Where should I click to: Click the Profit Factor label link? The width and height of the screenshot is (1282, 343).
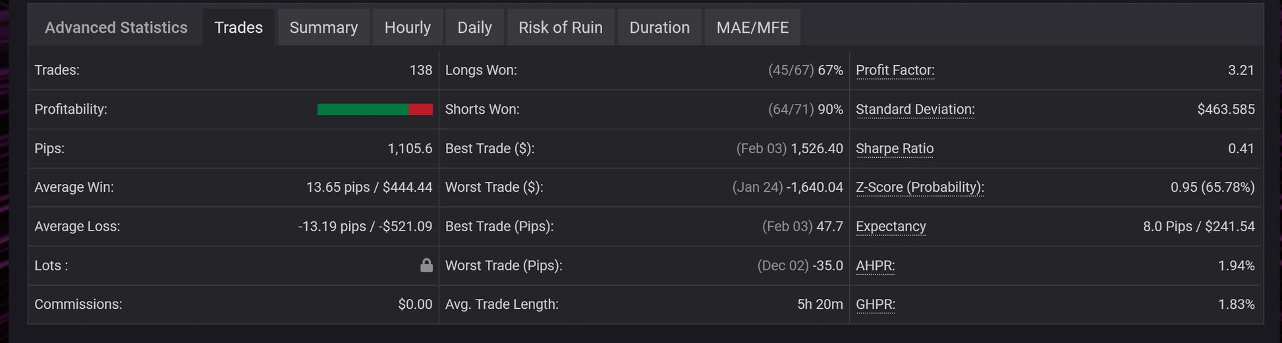pyautogui.click(x=895, y=70)
